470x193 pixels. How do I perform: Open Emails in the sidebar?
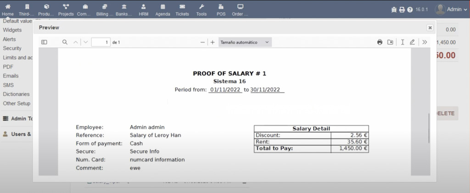[11, 76]
